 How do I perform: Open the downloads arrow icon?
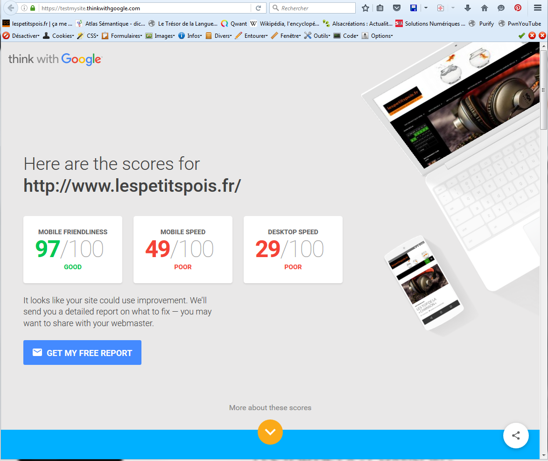click(468, 8)
